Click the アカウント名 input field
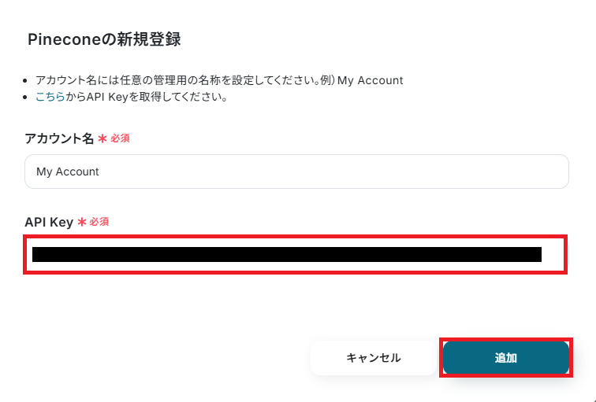 pyautogui.click(x=296, y=171)
